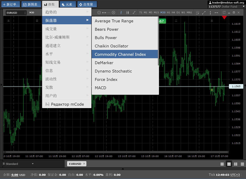
Task: Add Bulls Power indicator
Action: pyautogui.click(x=125, y=38)
